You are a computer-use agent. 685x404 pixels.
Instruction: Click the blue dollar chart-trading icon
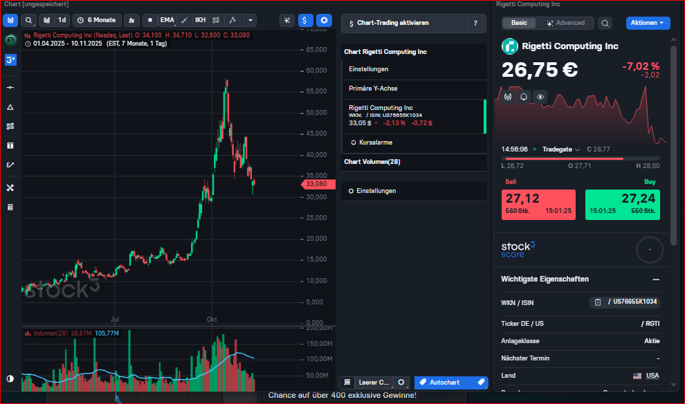[305, 20]
